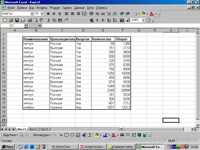Toggle center alignment
Viewport: 200px width, 150px height.
72,14
